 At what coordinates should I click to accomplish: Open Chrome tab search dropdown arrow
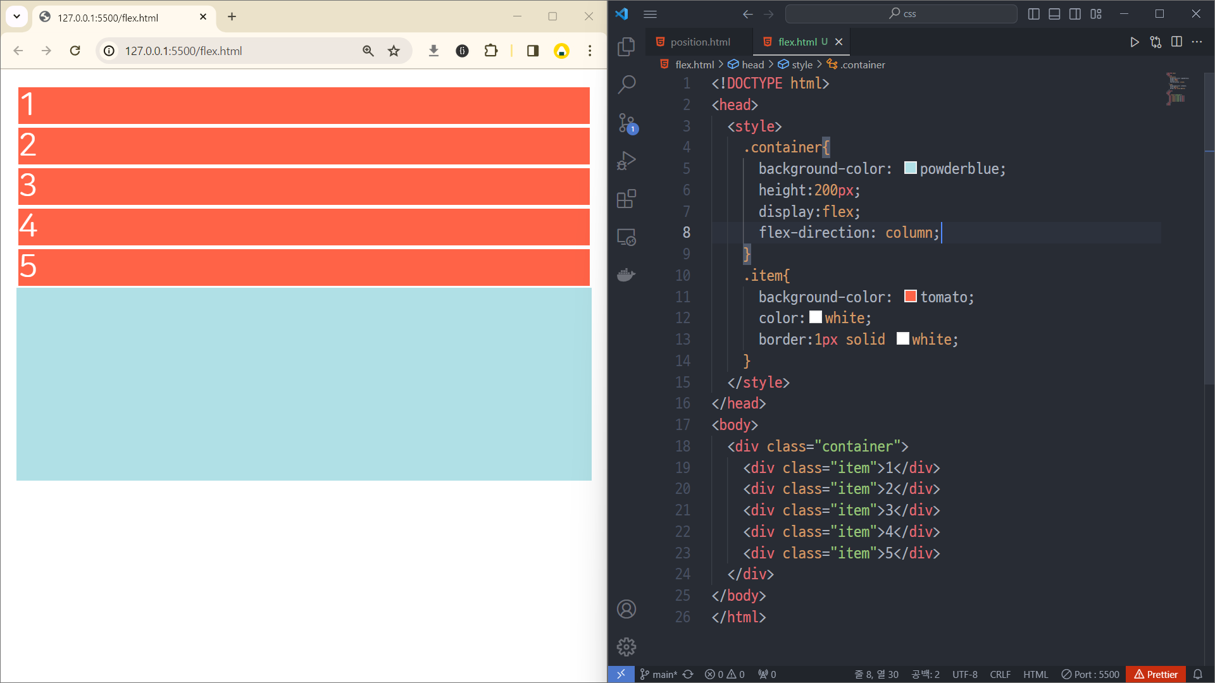point(17,16)
